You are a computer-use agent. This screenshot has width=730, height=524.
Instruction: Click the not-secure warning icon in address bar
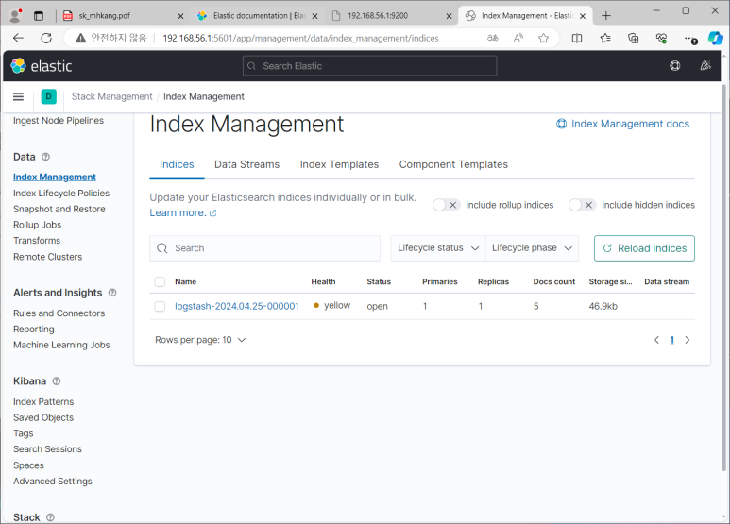80,38
